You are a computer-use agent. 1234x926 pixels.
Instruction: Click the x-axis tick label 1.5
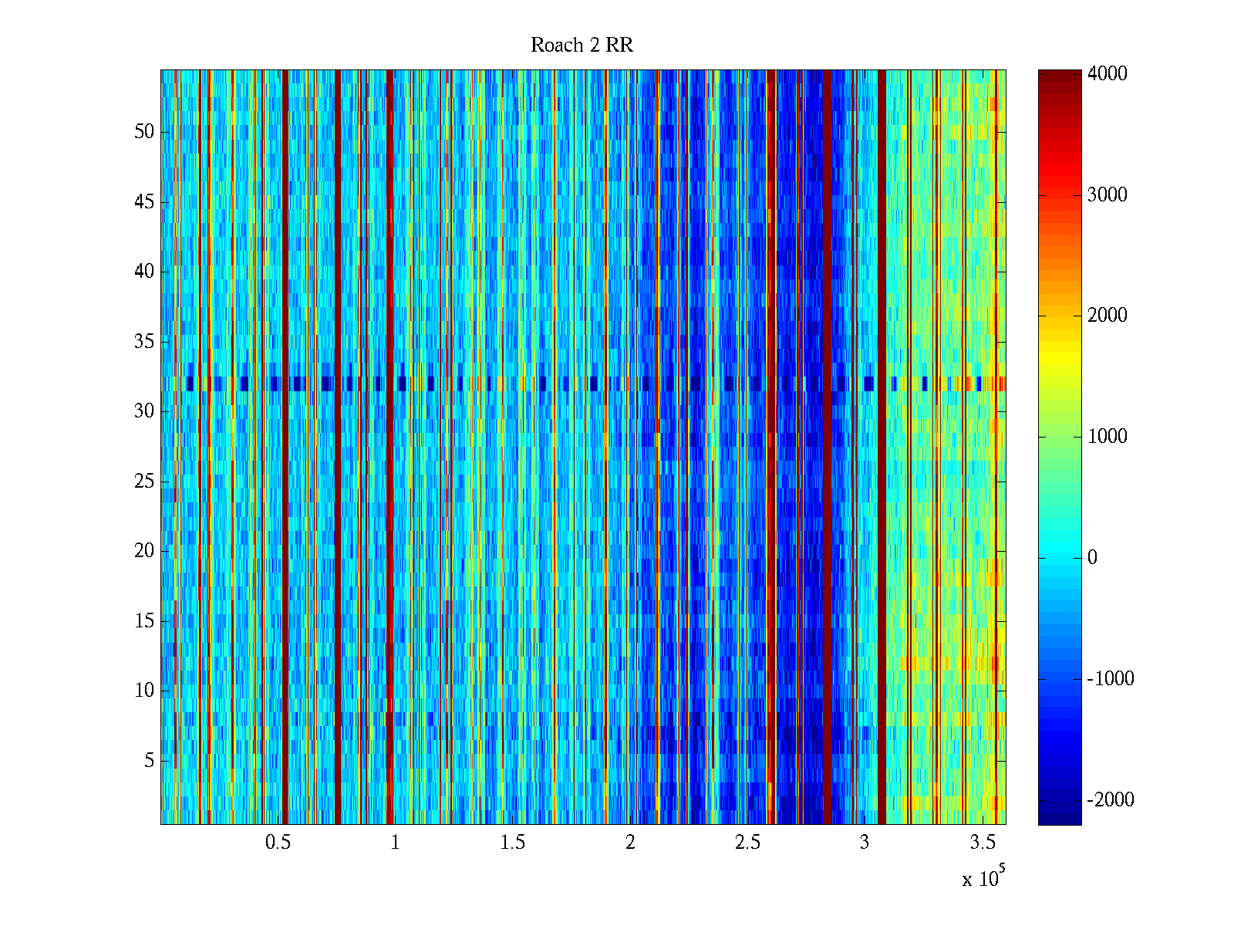coord(512,843)
